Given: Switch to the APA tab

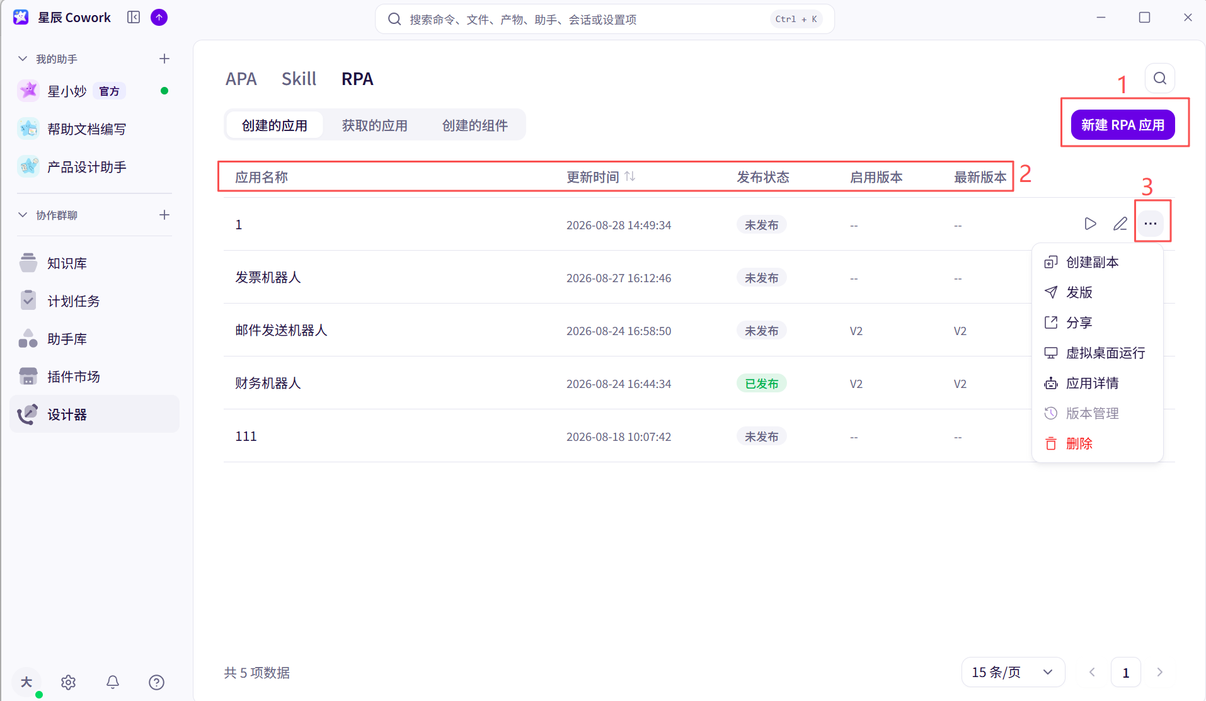Looking at the screenshot, I should coord(241,79).
